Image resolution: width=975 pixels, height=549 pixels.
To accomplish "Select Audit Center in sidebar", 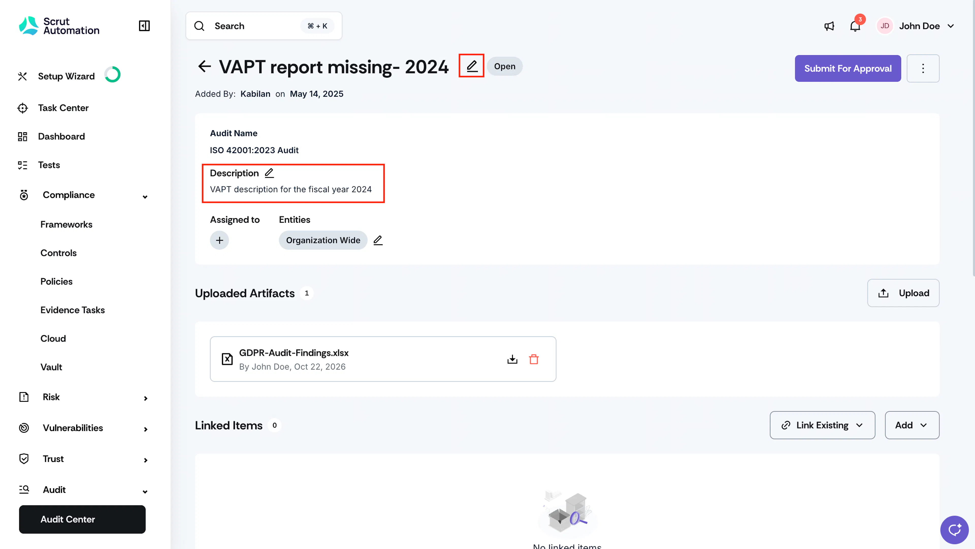I will pyautogui.click(x=82, y=519).
